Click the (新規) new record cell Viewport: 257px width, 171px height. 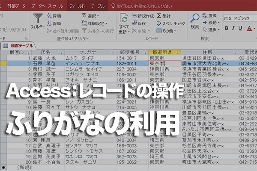pyautogui.click(x=19, y=168)
